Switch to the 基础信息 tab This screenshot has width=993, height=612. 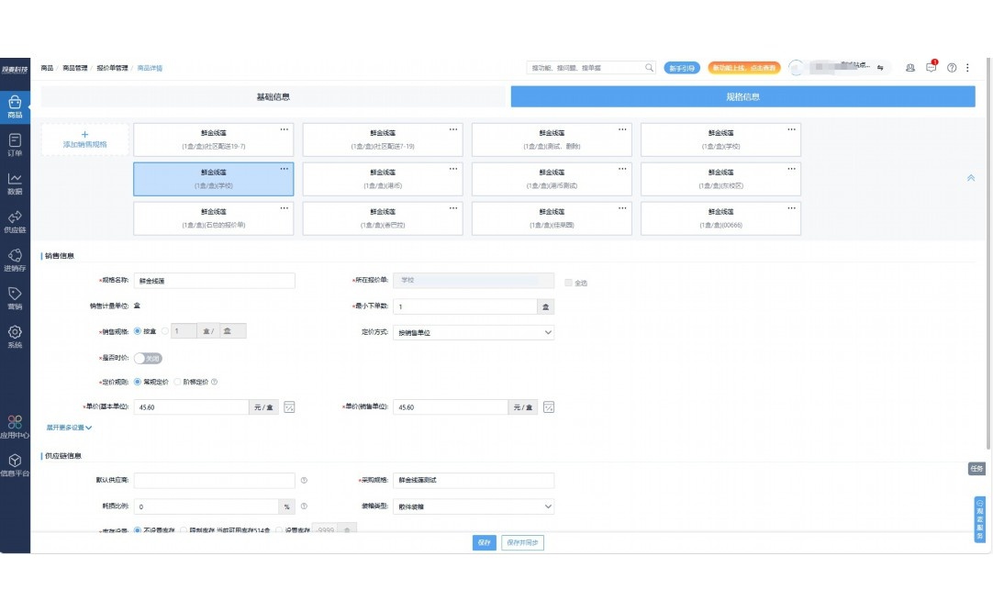tap(273, 96)
